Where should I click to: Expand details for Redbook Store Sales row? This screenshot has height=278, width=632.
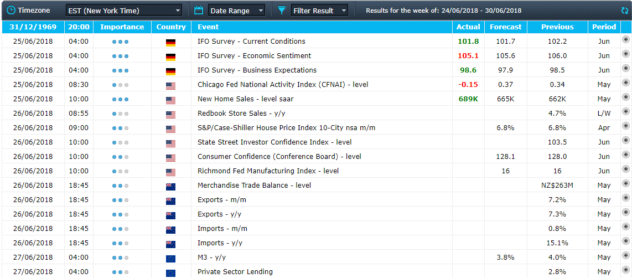625,112
